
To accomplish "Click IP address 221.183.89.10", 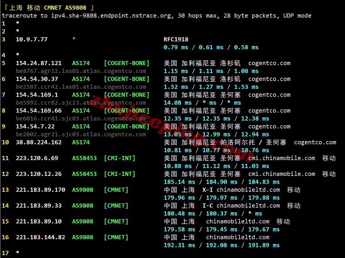I will (x=39, y=221).
